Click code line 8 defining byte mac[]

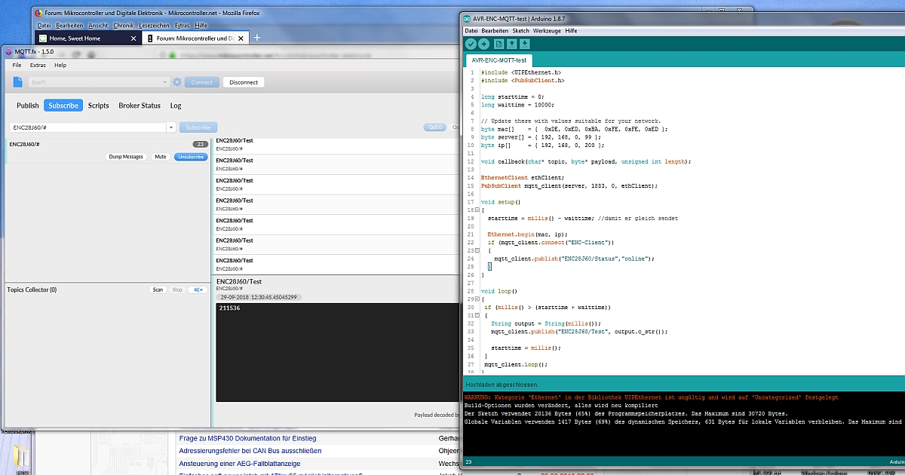pyautogui.click(x=573, y=129)
